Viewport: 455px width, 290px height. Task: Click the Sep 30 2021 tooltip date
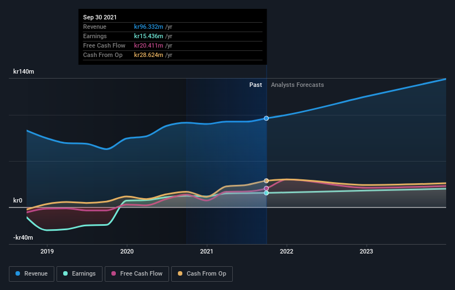100,17
